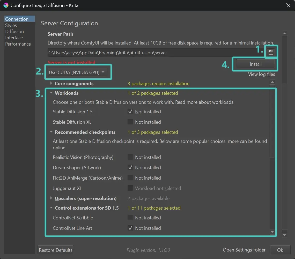This screenshot has width=295, height=259.
Task: Click the 'Plugin version: 1.16.0' text
Action: point(148,250)
